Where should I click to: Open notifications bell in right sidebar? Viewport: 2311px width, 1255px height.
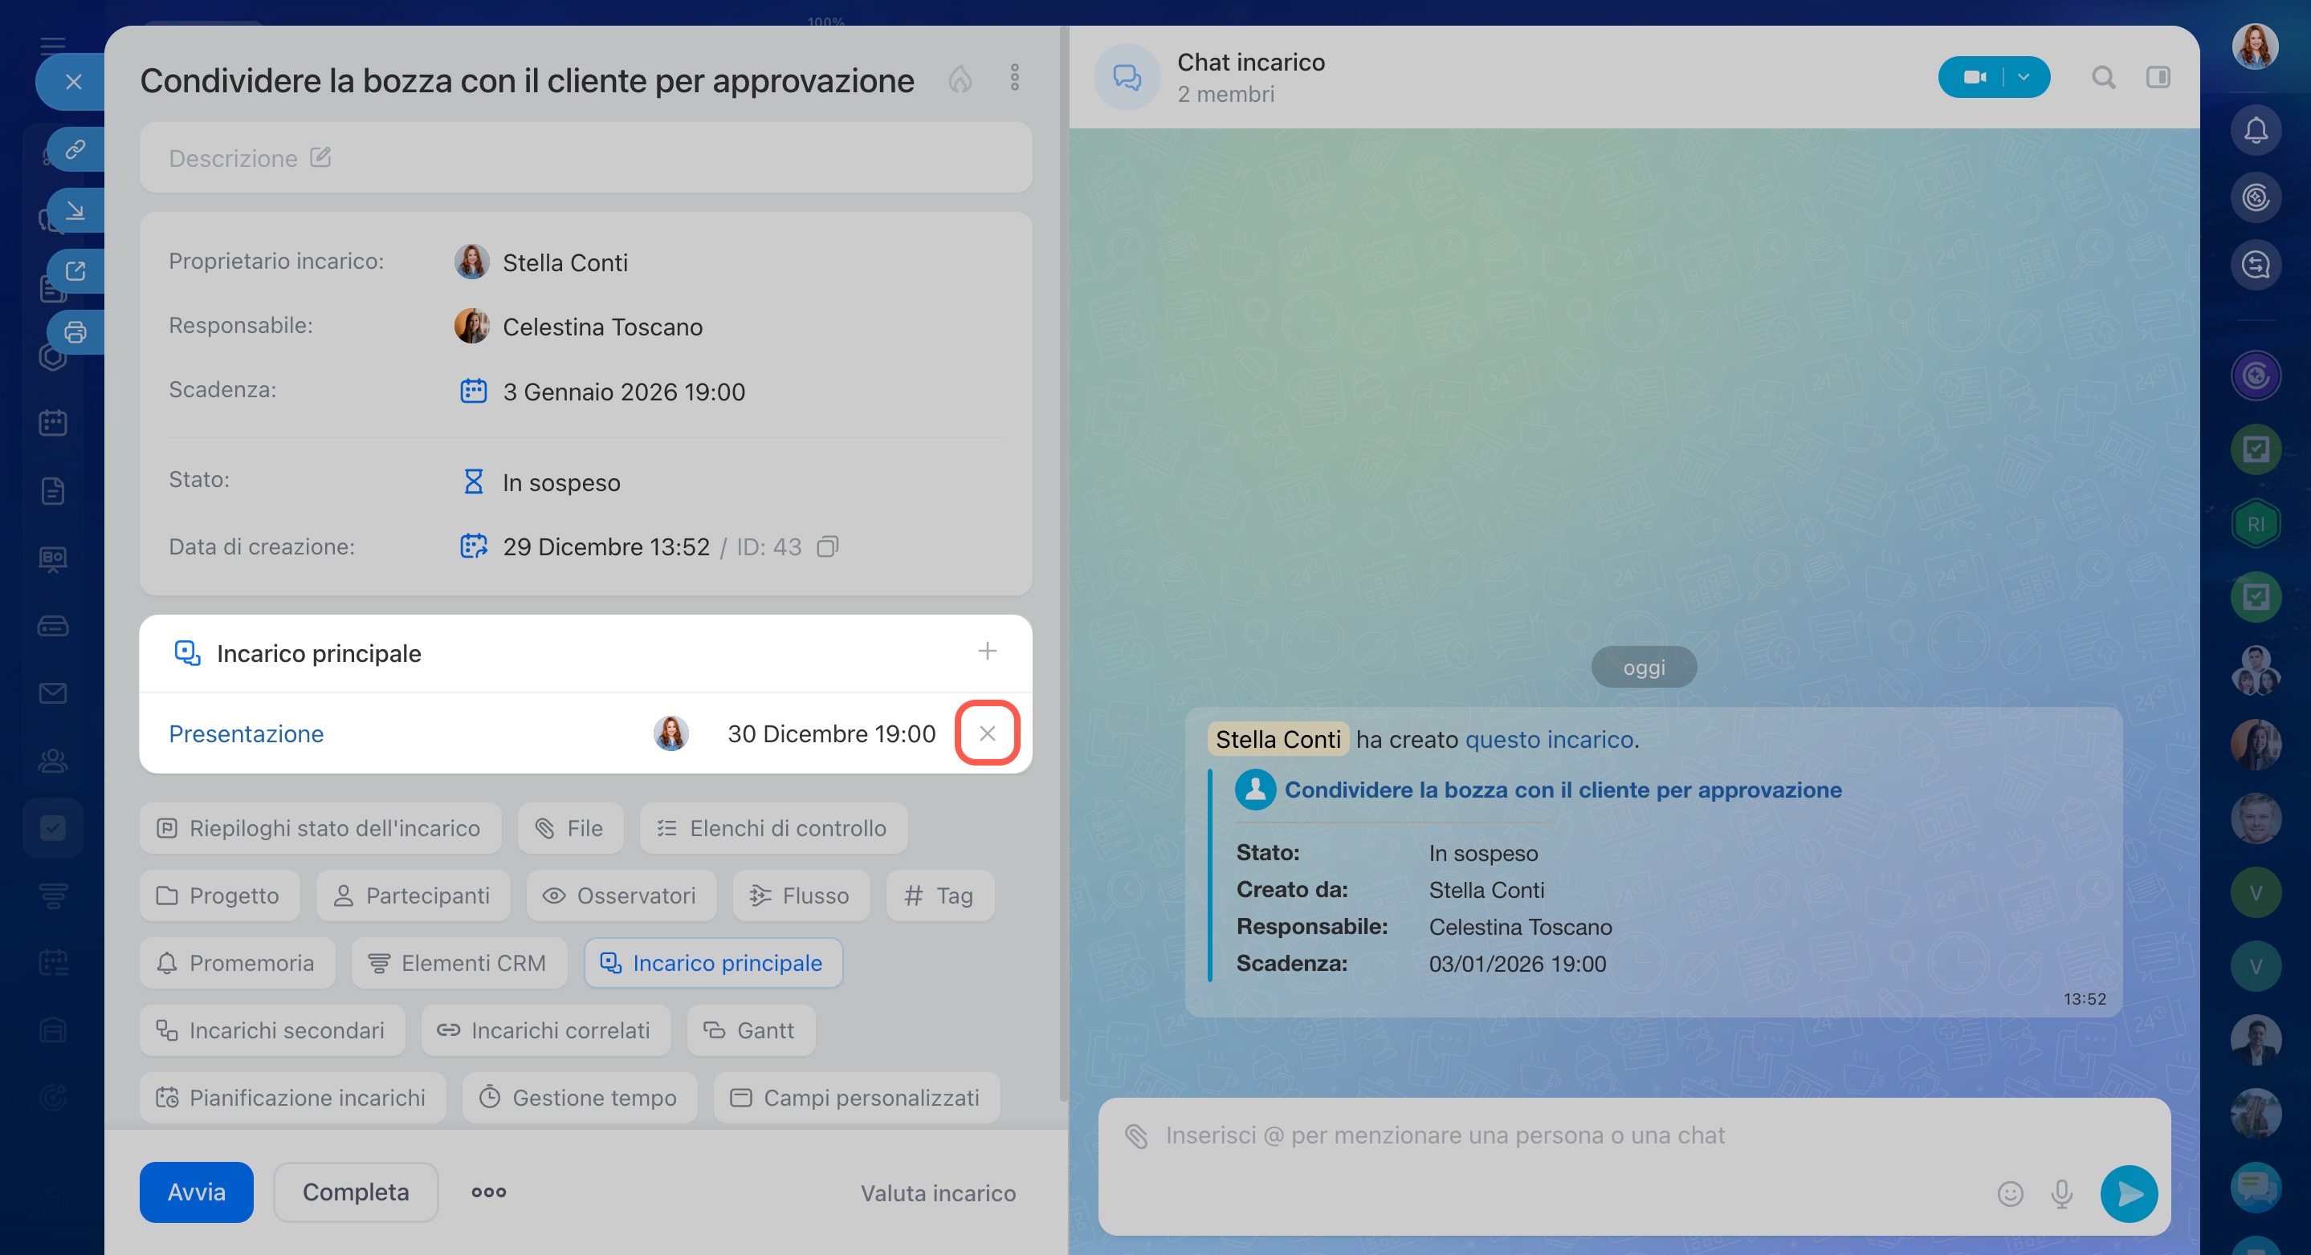click(x=2256, y=131)
